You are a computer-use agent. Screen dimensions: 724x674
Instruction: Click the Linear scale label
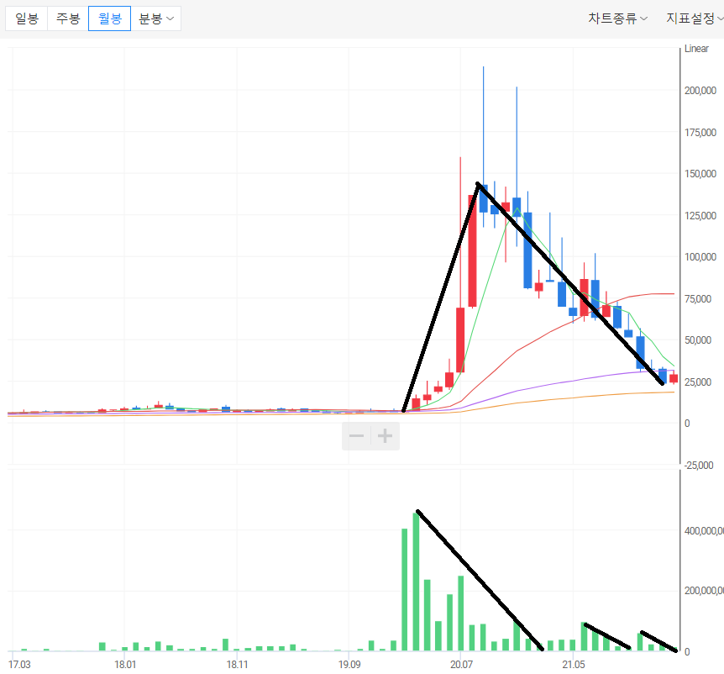click(x=696, y=49)
